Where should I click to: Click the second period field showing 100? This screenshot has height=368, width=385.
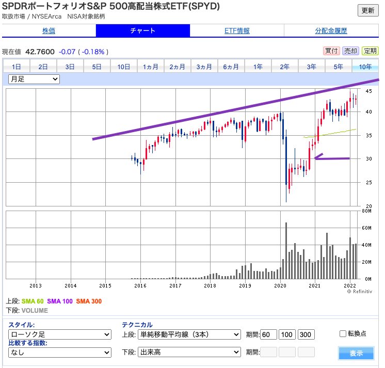287,334
